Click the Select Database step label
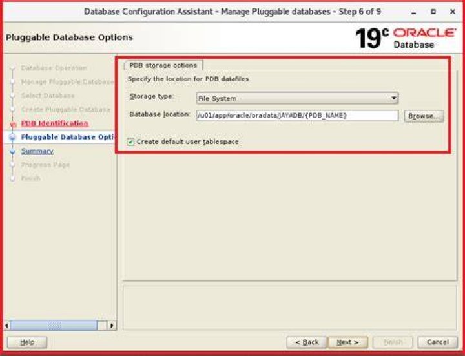Viewport: 465px width, 356px height. tap(48, 96)
